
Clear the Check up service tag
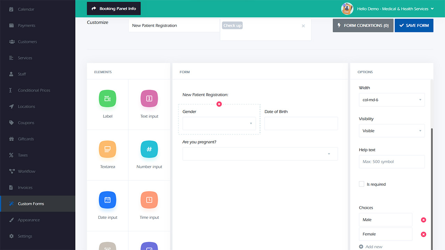pos(303,26)
